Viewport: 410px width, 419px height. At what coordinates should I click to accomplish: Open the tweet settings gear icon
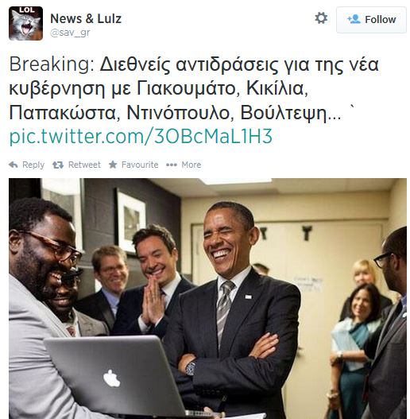tap(321, 18)
